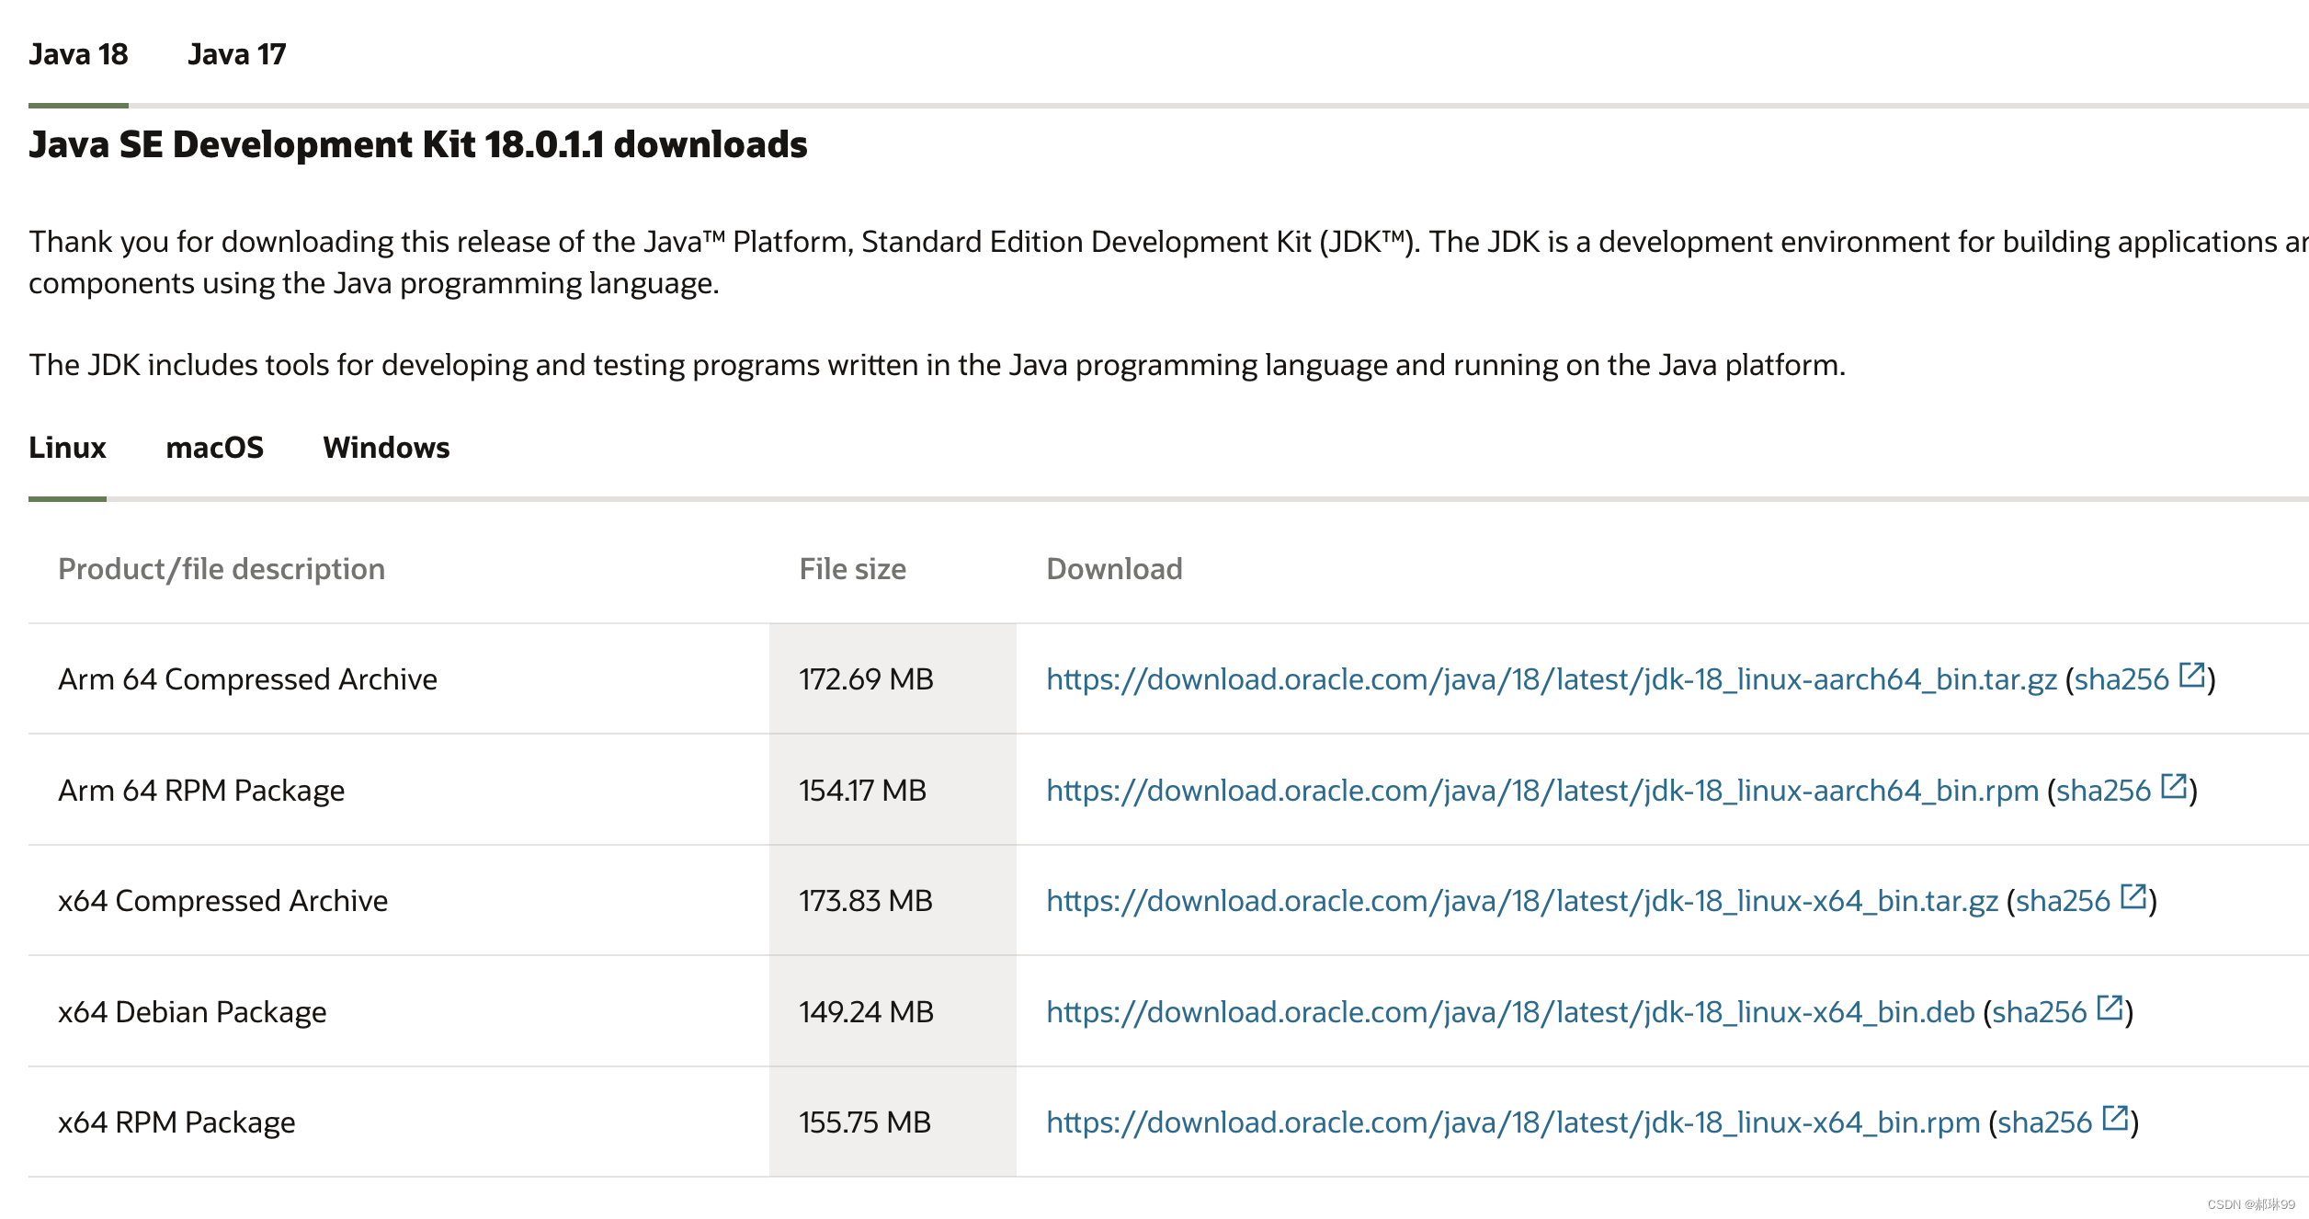Viewport: 2309px width, 1219px height.
Task: Open the jdk-18_linux-aarch64_bin.rpm download link
Action: (1541, 791)
